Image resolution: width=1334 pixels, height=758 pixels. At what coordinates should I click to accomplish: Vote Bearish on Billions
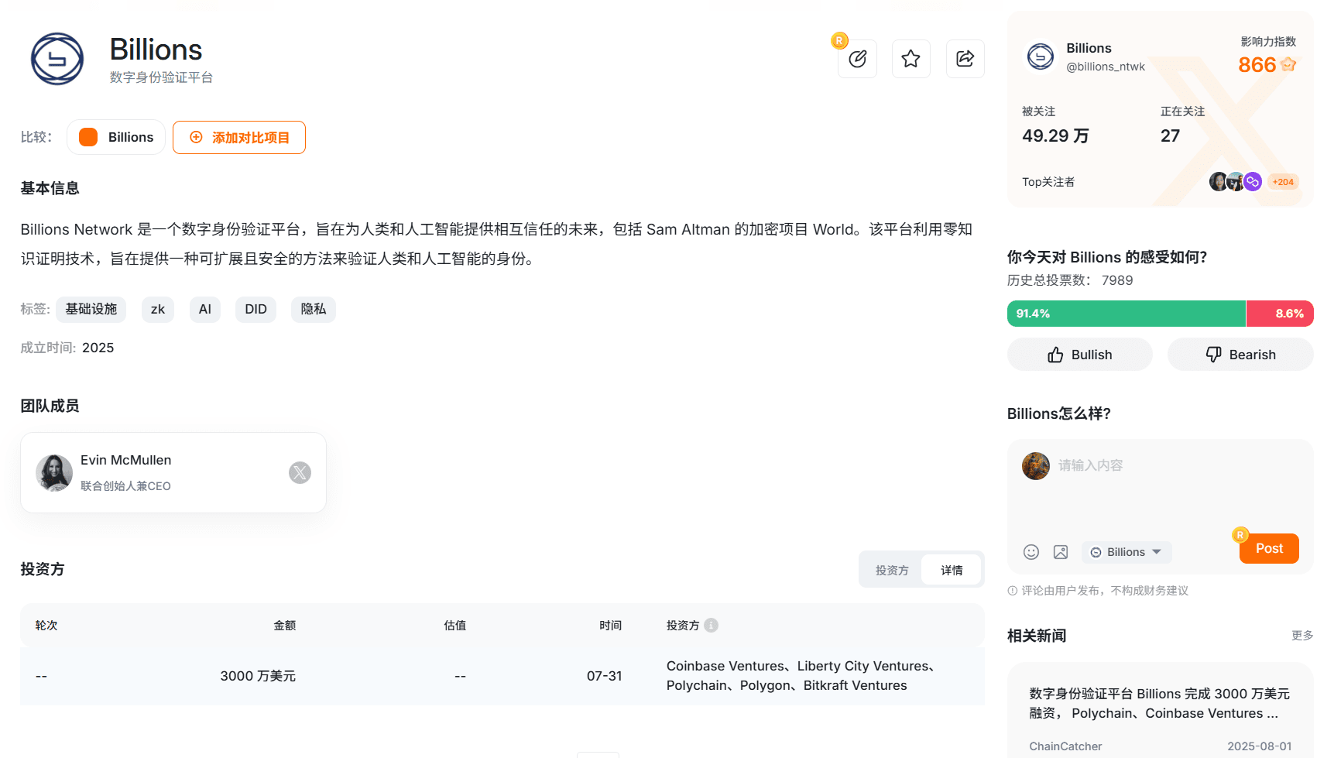click(x=1240, y=355)
